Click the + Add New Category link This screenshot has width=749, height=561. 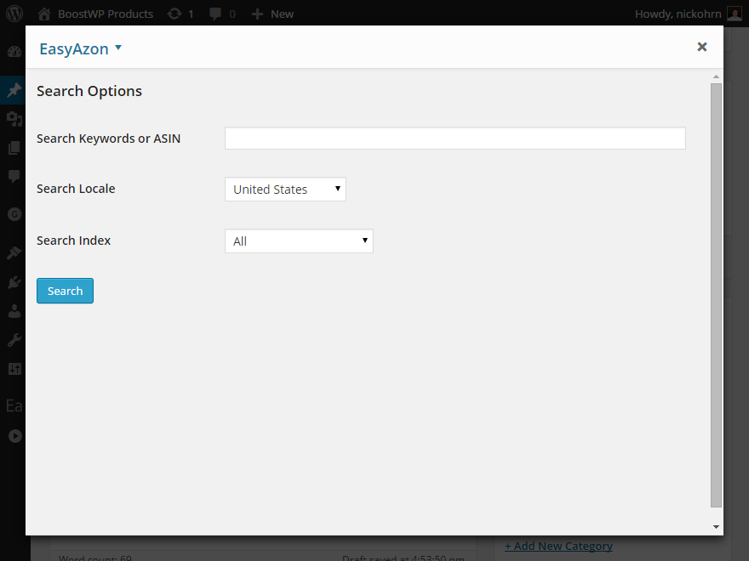558,546
